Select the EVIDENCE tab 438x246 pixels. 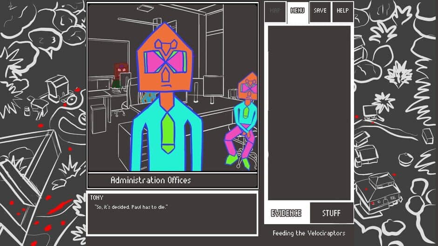pos(286,213)
